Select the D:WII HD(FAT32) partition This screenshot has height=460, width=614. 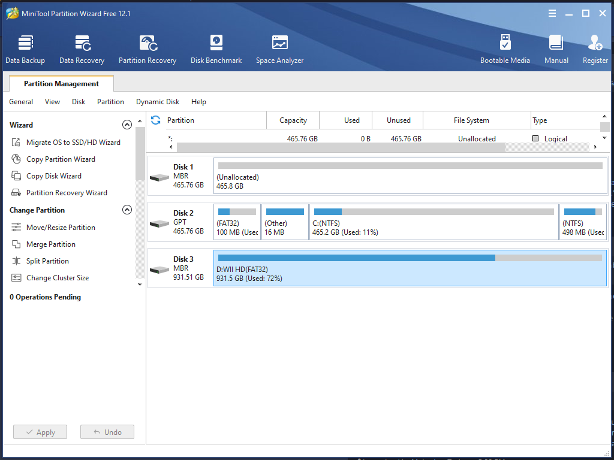[x=410, y=268]
